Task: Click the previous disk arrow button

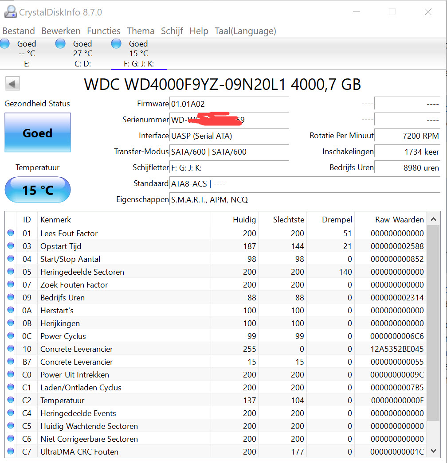Action: coord(12,84)
